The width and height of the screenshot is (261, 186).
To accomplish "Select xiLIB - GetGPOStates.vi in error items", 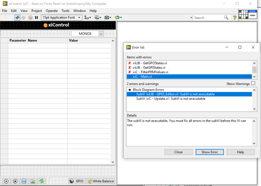I will [189, 63].
